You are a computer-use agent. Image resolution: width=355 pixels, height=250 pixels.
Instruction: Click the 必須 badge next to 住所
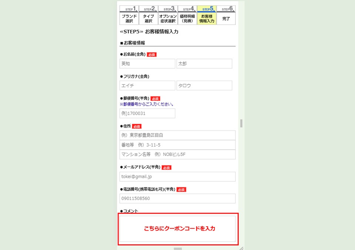click(136, 126)
